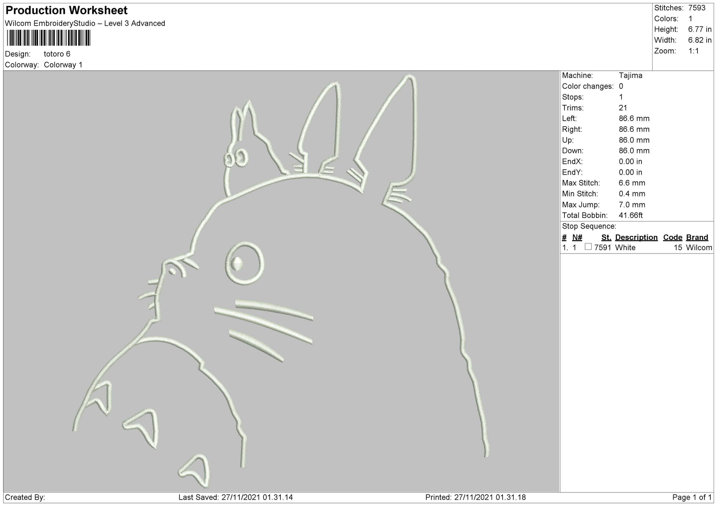The height and width of the screenshot is (506, 717).
Task: Click the 'Description' column header
Action: click(636, 237)
